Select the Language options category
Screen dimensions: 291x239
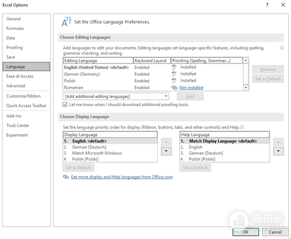click(27, 67)
